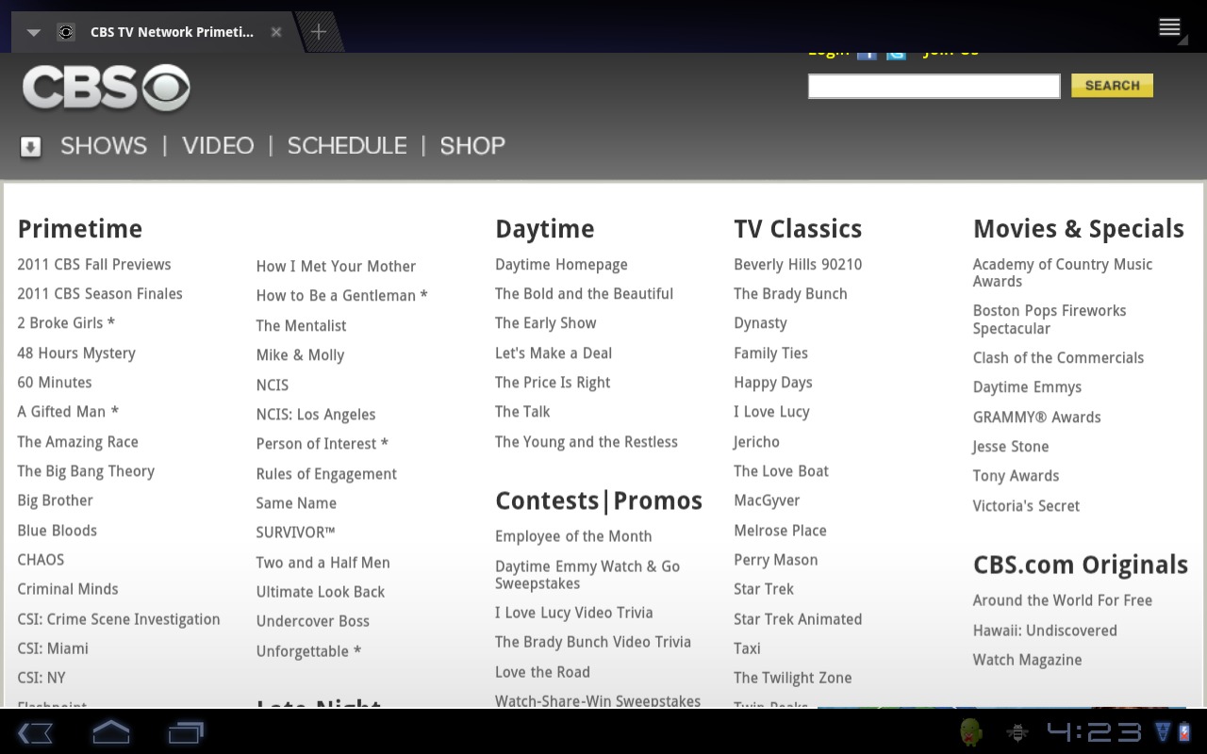Tap the clock showing 4:23
This screenshot has width=1207, height=754.
1094,731
